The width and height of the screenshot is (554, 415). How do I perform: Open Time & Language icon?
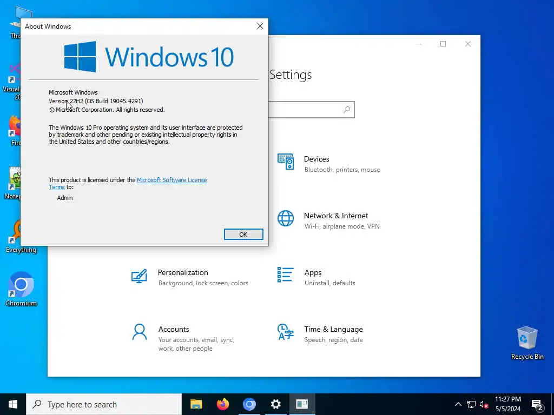pos(286,332)
